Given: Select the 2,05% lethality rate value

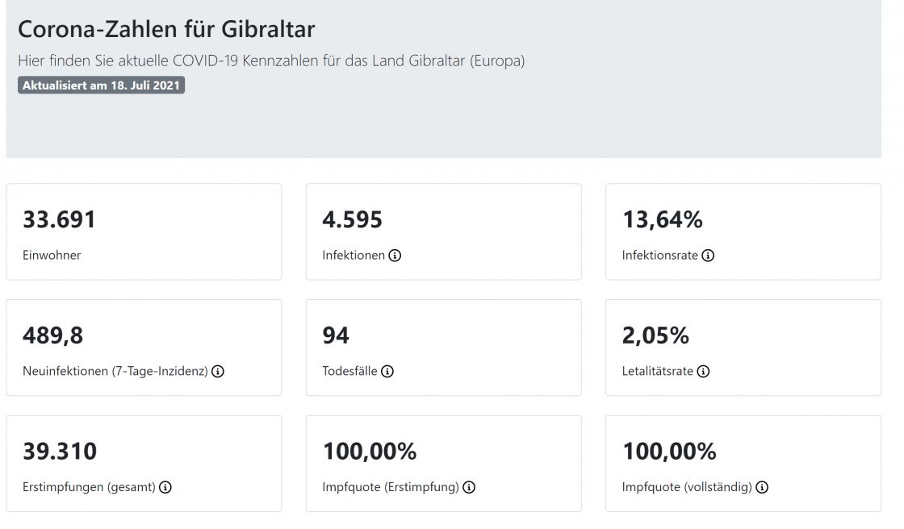Looking at the screenshot, I should pyautogui.click(x=655, y=335).
